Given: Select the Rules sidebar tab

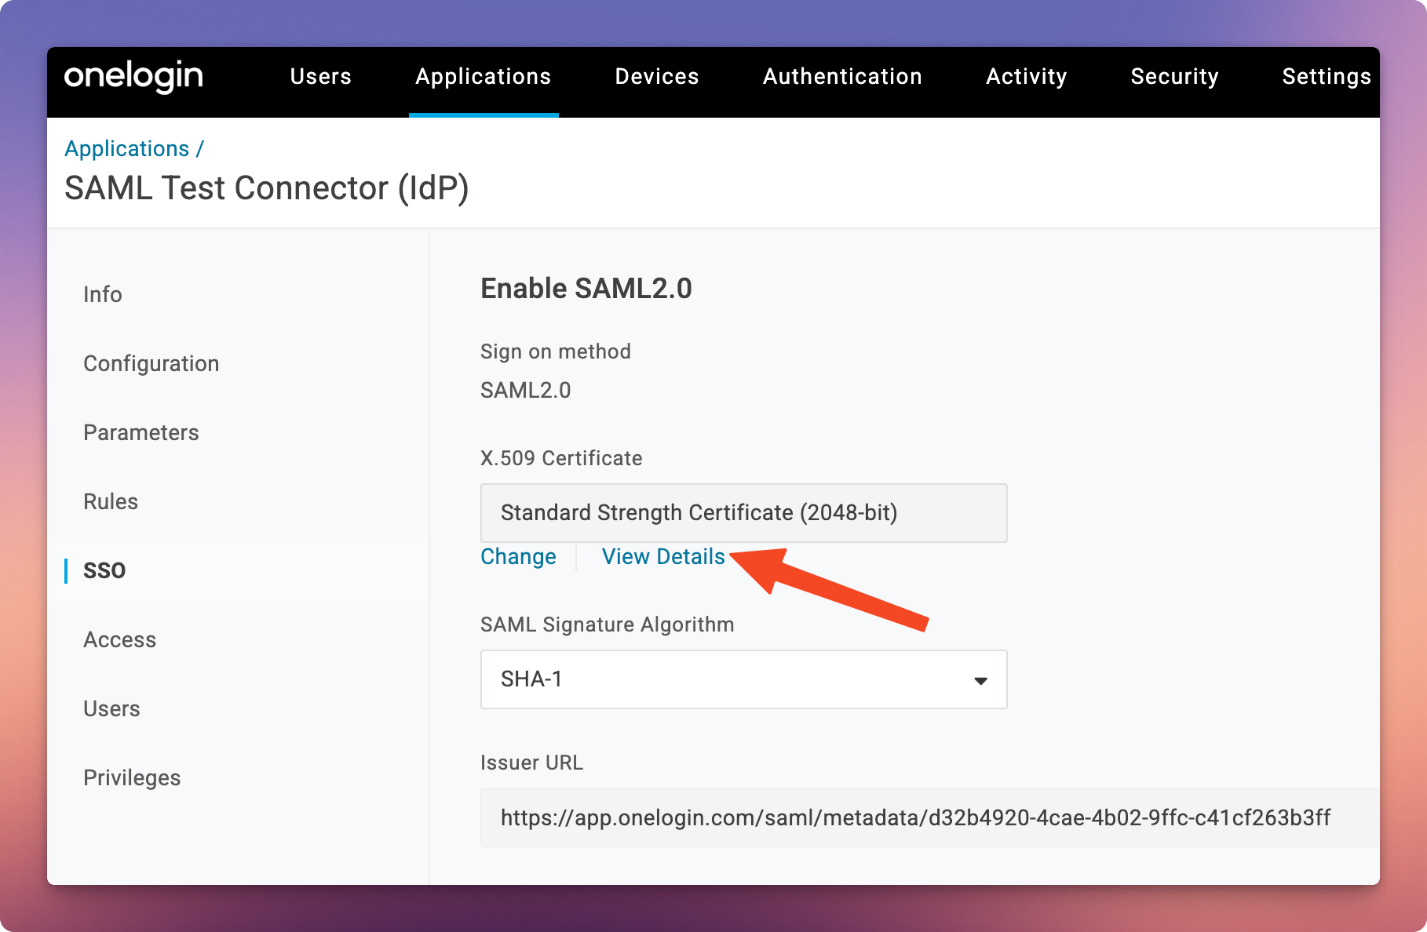Looking at the screenshot, I should [x=111, y=501].
